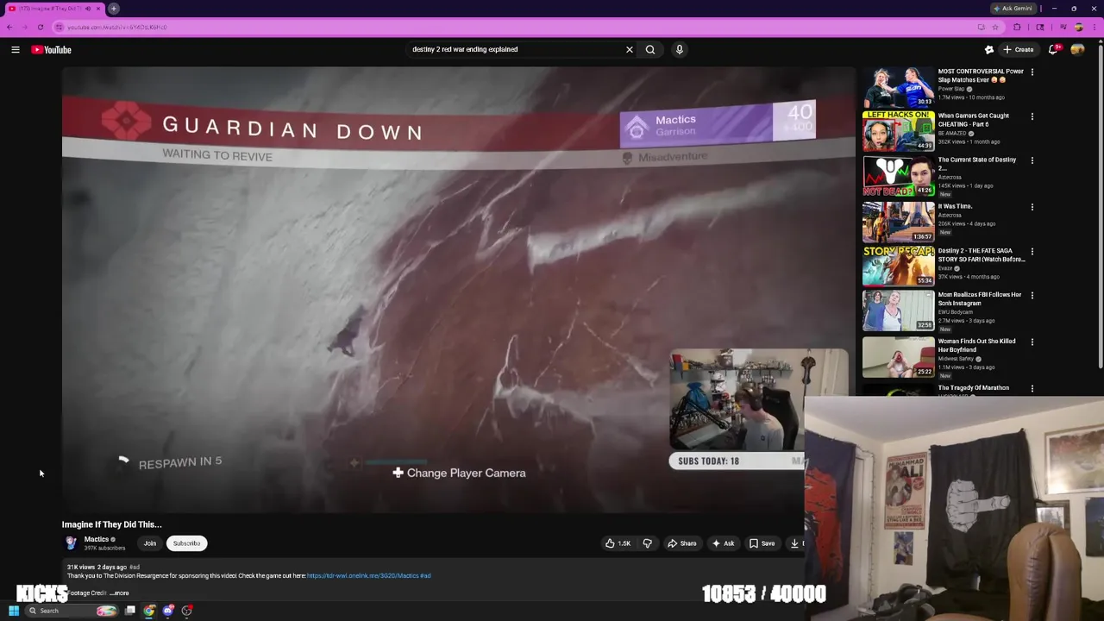
Task: Open Chrome from the Windows taskbar
Action: click(x=149, y=611)
